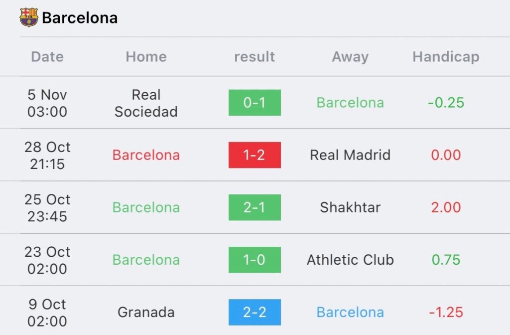Open the green 0-1 result badge
Image resolution: width=510 pixels, height=335 pixels.
[x=255, y=103]
